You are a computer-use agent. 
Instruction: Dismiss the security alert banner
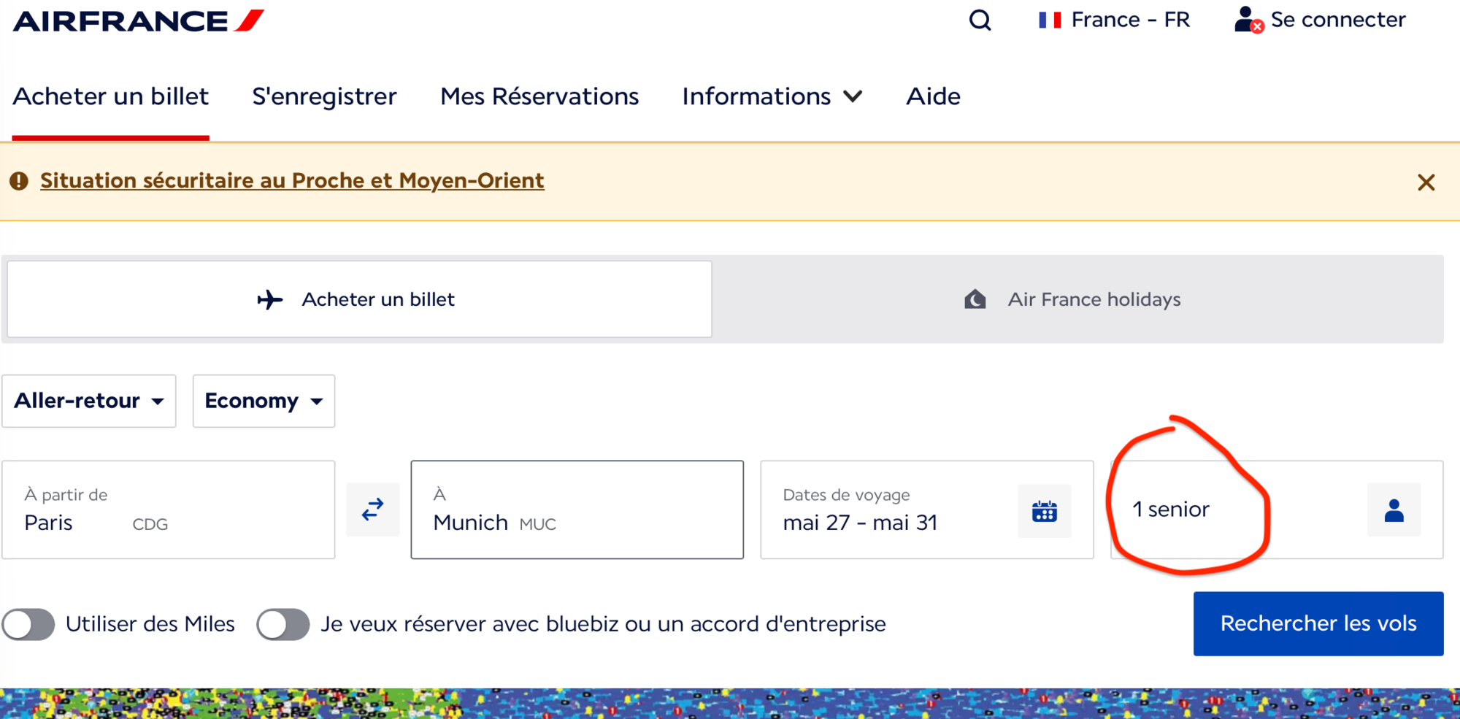pyautogui.click(x=1426, y=182)
